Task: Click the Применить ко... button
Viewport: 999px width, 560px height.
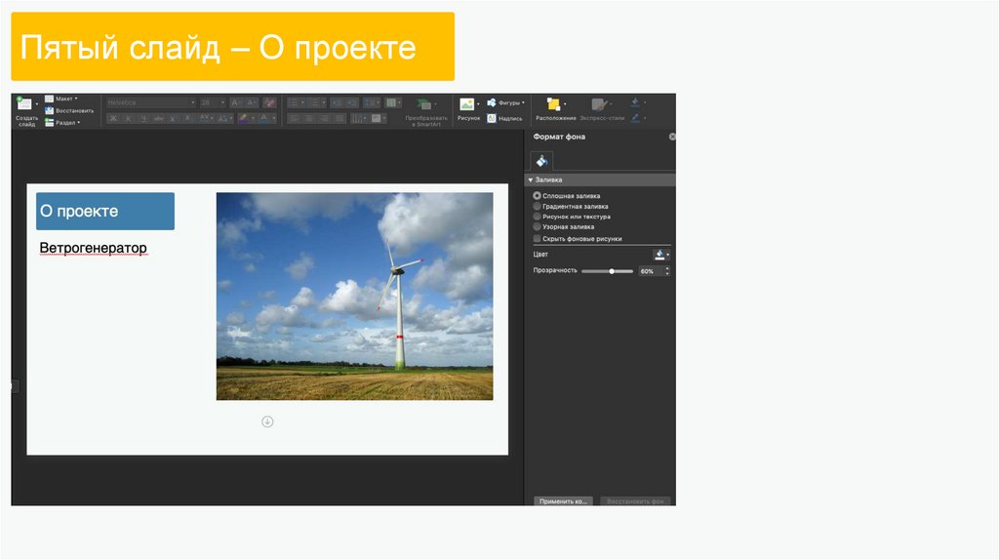Action: [563, 500]
